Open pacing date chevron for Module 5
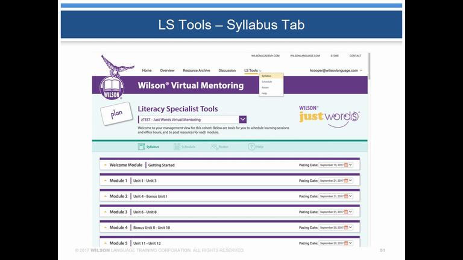Viewport: 463px width, 260px height. coord(350,243)
